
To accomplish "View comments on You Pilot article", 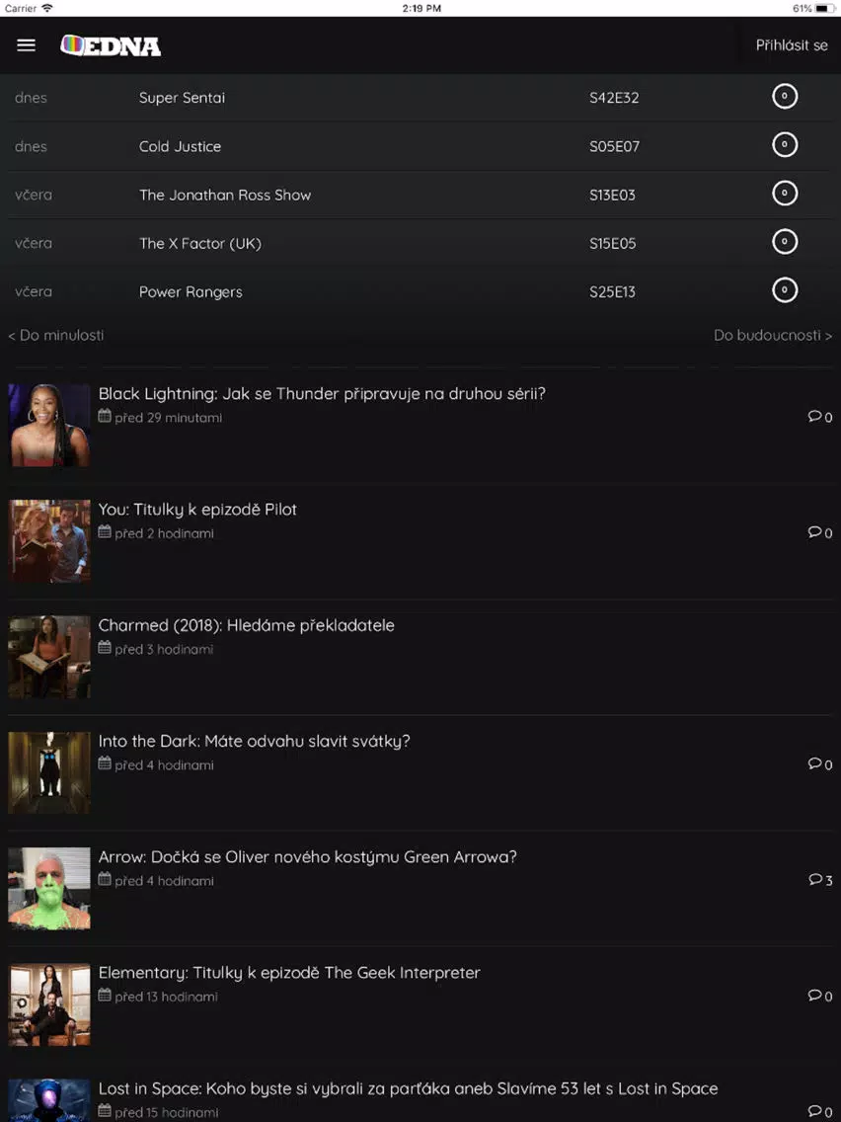I will click(x=820, y=533).
